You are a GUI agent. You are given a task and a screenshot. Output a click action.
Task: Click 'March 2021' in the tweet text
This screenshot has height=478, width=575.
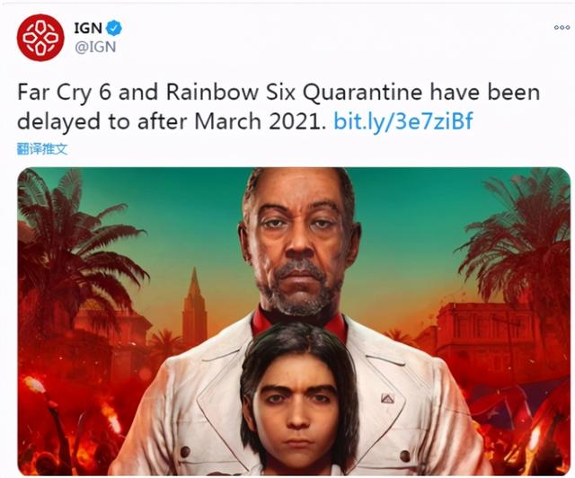click(260, 121)
